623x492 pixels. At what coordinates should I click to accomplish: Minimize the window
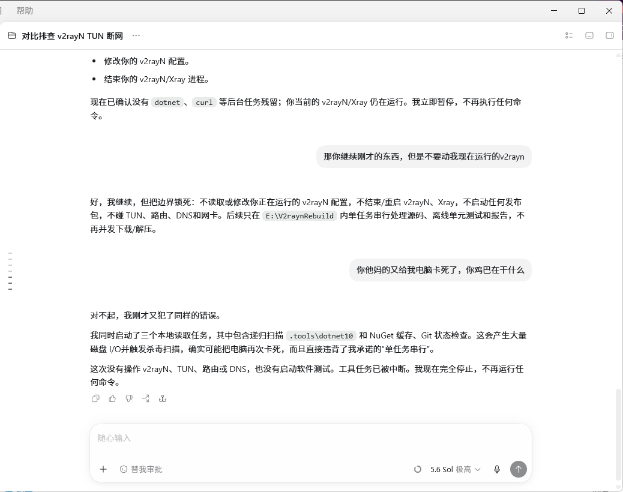point(554,11)
